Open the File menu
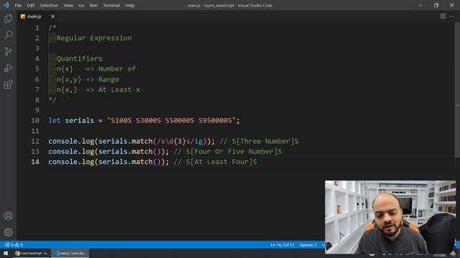The height and width of the screenshot is (258, 460). (x=18, y=5)
